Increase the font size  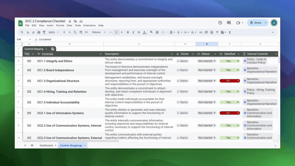122,32
